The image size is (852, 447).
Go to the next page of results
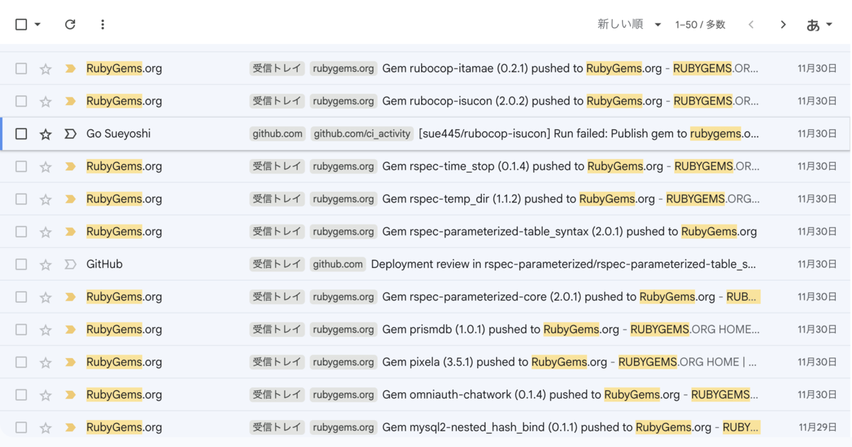(783, 24)
